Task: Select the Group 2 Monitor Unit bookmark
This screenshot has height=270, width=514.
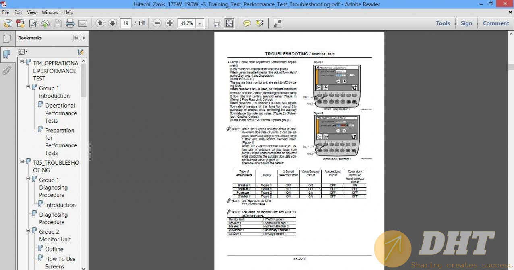Action: (55, 235)
